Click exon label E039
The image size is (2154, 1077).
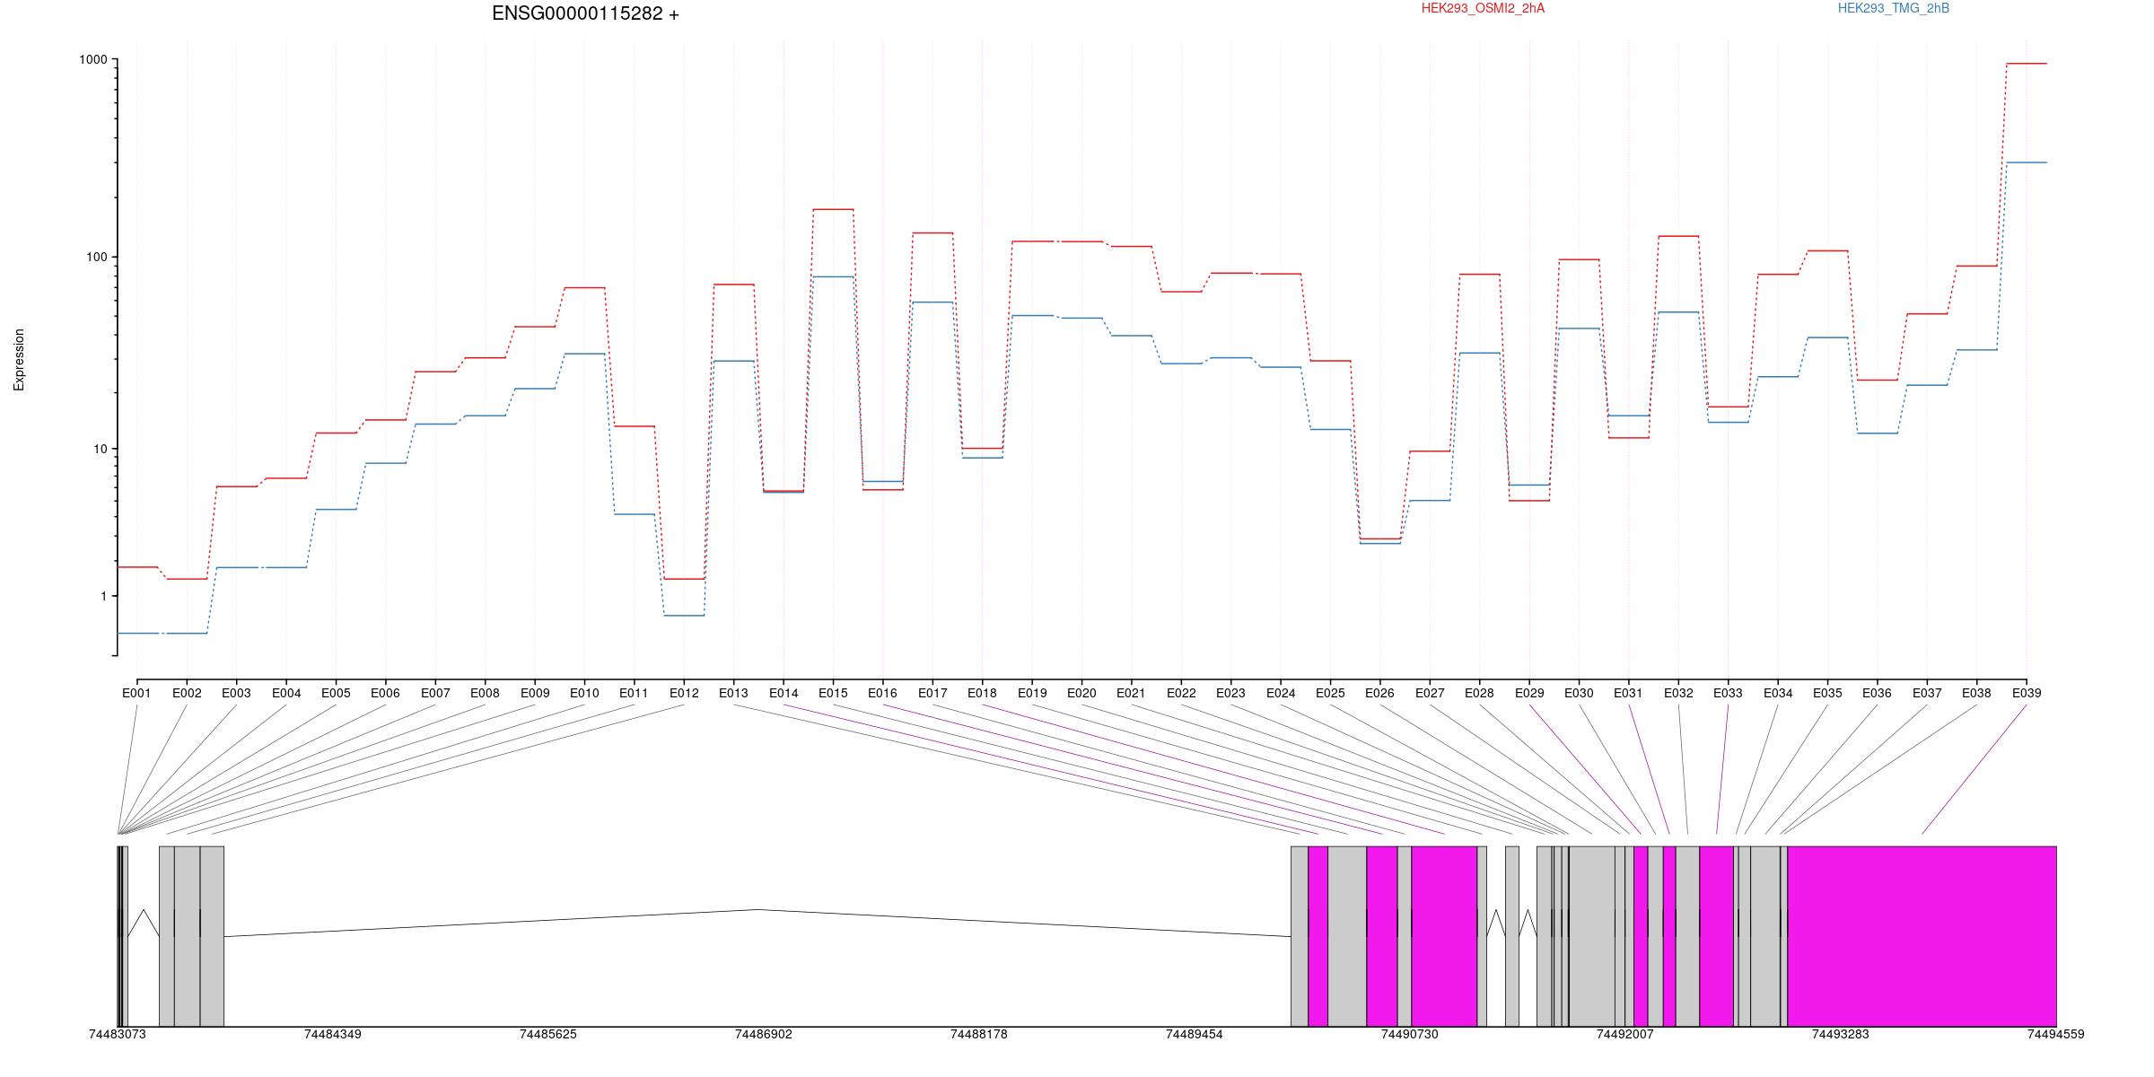[x=2026, y=693]
